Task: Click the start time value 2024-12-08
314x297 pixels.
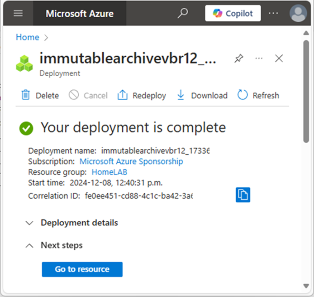Action: [116, 183]
